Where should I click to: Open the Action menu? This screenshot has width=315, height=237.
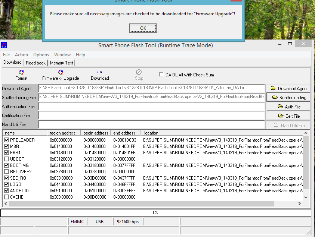tap(21, 55)
